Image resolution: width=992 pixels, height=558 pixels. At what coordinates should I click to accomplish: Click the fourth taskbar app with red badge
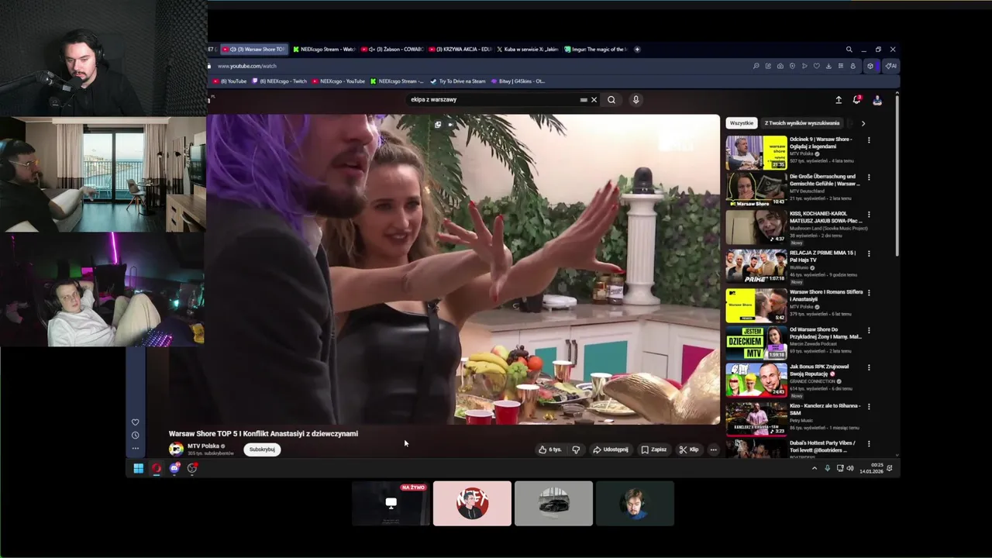(x=192, y=468)
